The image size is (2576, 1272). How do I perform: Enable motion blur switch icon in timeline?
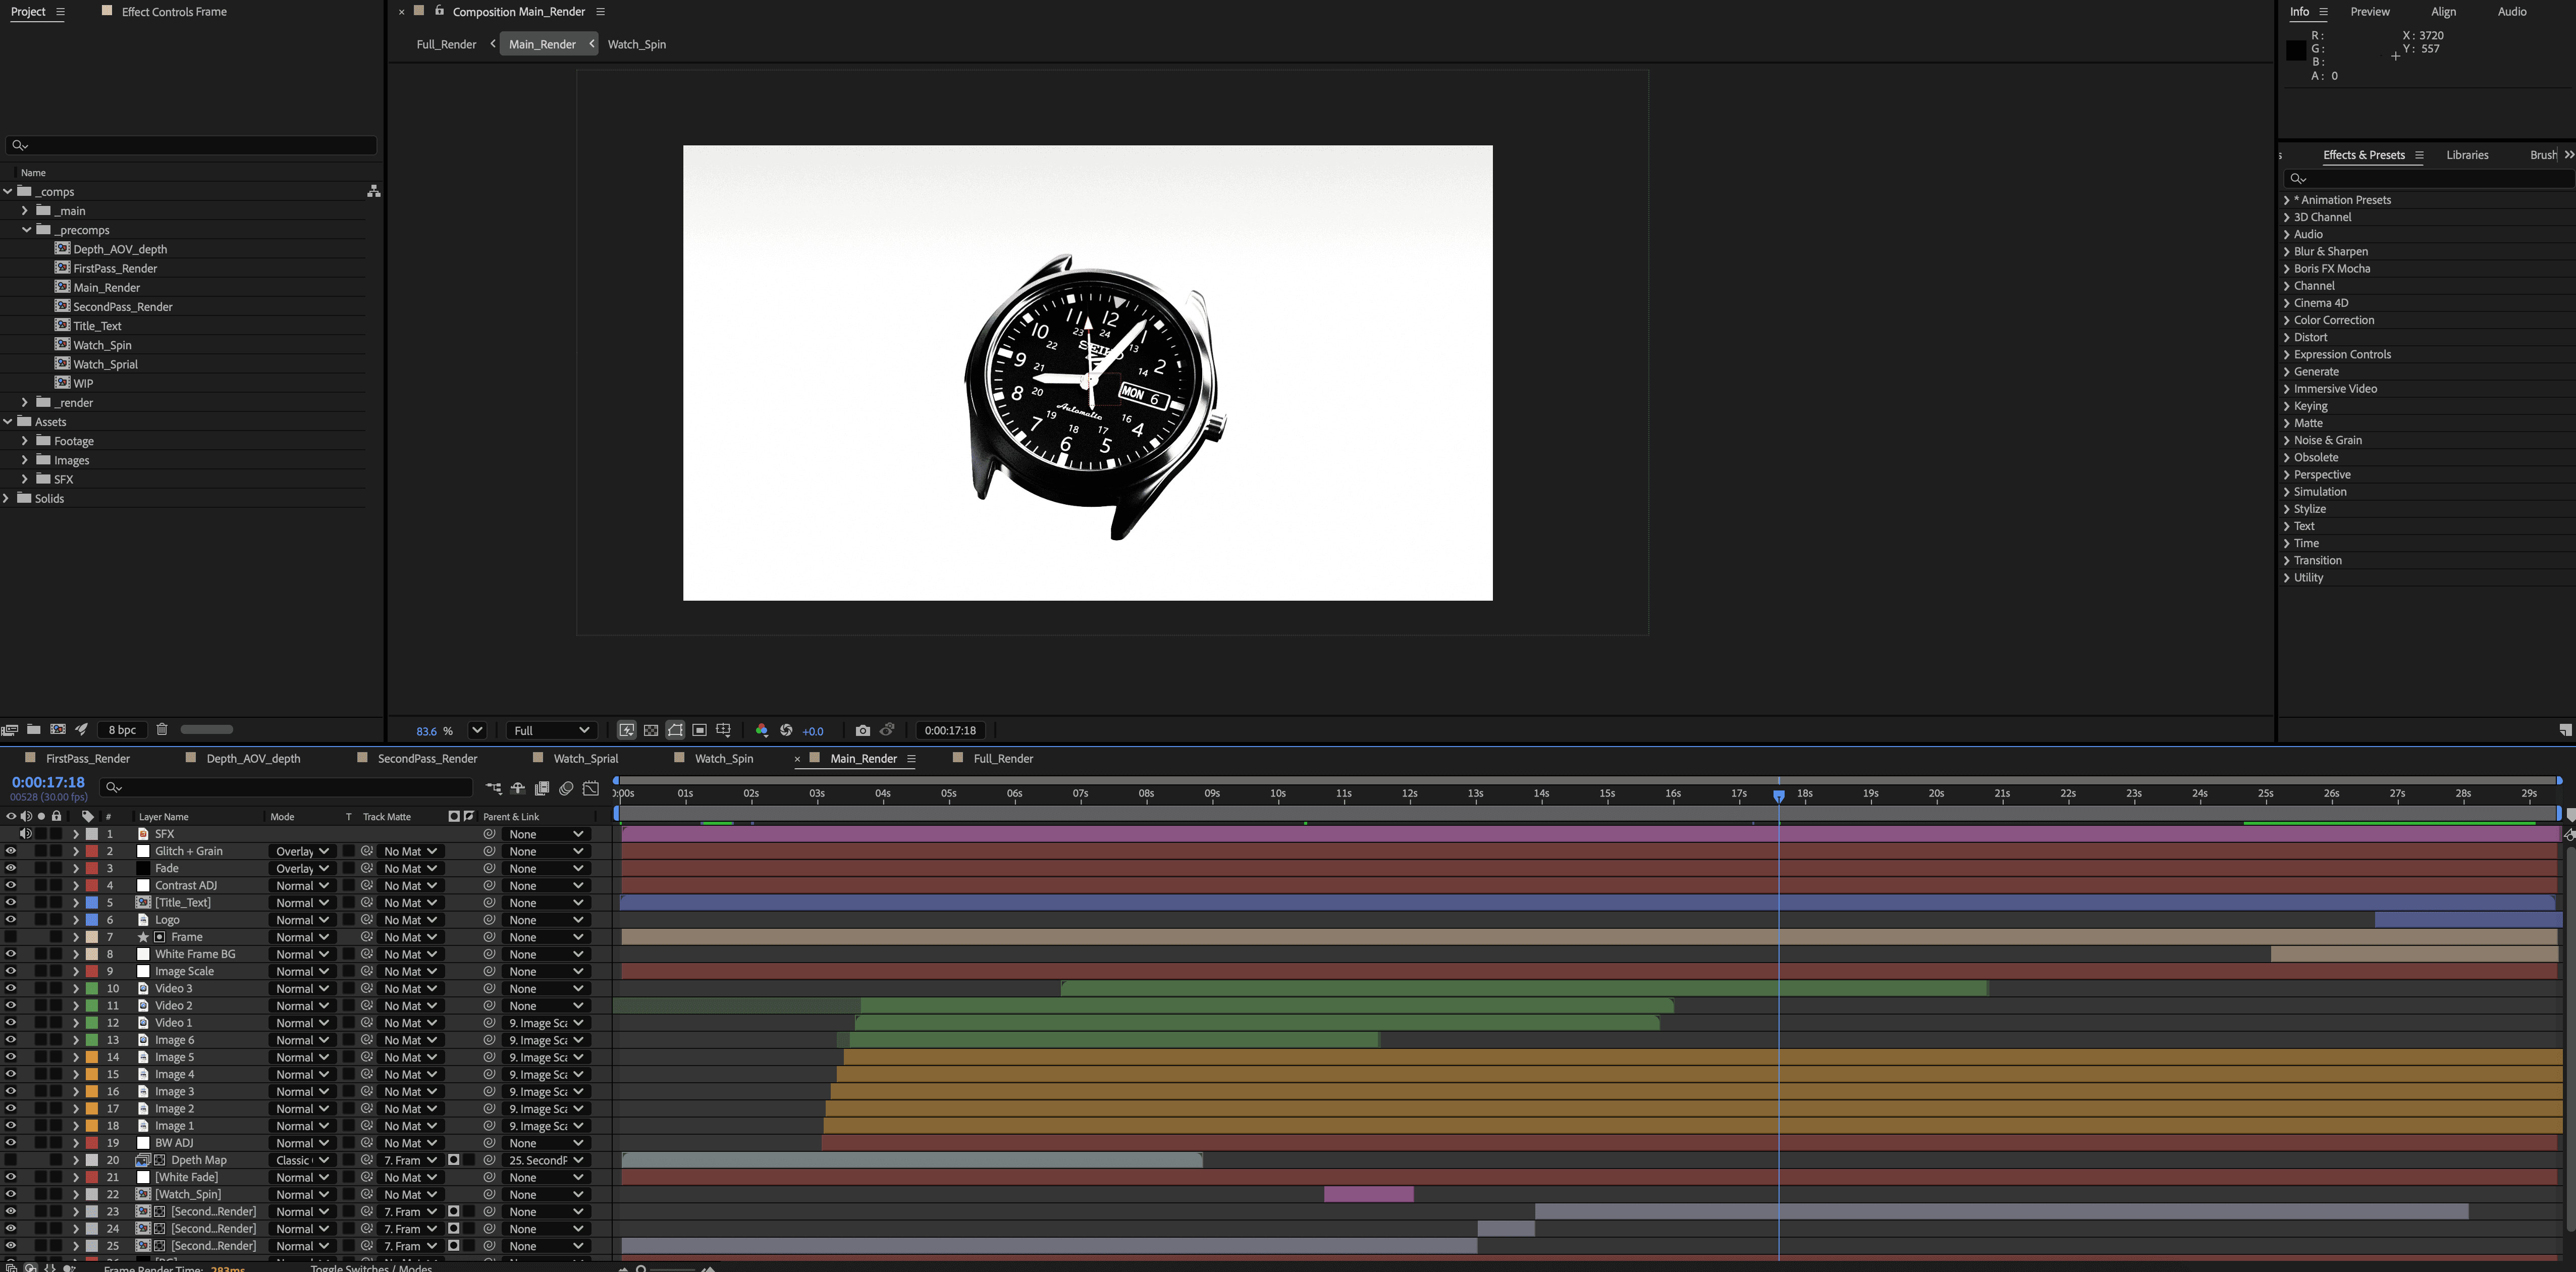click(x=566, y=788)
